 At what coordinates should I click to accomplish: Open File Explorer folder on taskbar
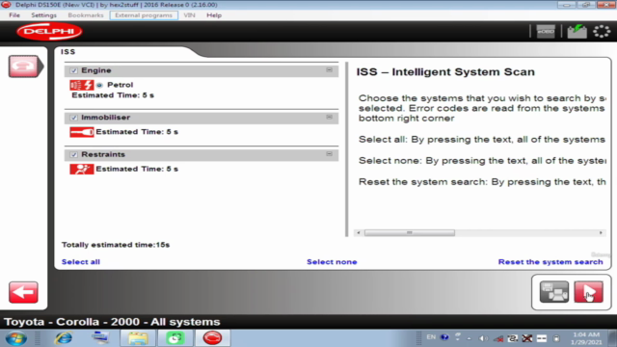click(x=138, y=338)
